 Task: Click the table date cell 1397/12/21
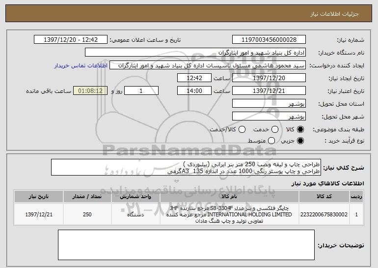39,214
